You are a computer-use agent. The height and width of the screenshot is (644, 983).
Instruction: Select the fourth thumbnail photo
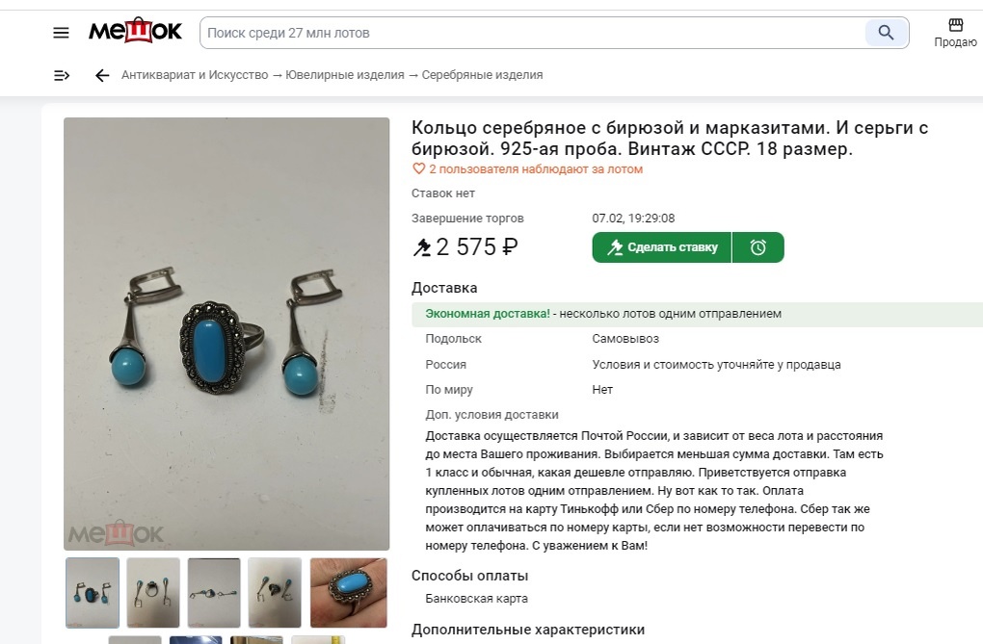point(275,593)
